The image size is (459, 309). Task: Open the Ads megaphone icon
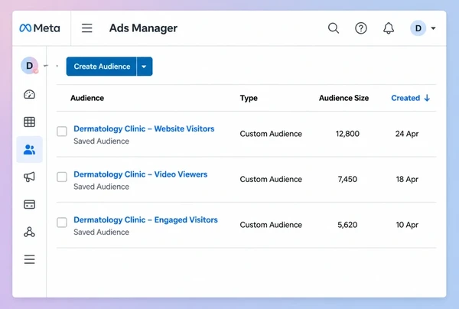tap(29, 177)
